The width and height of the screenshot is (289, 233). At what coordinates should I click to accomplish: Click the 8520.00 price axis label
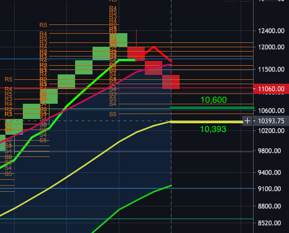[269, 223]
